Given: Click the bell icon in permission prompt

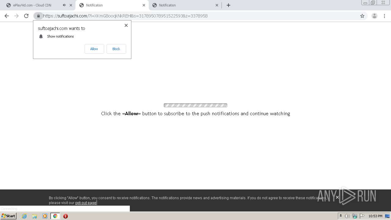Looking at the screenshot, I should [41, 36].
